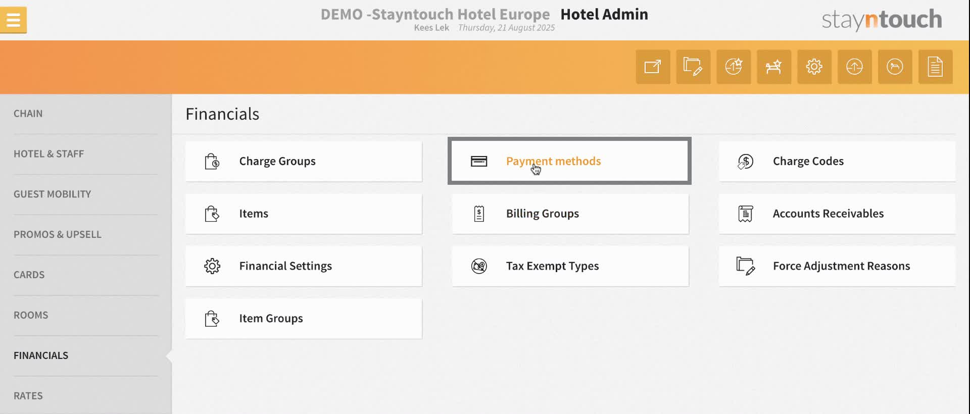Click the Charge Codes dollar icon
The image size is (970, 414).
(x=746, y=162)
